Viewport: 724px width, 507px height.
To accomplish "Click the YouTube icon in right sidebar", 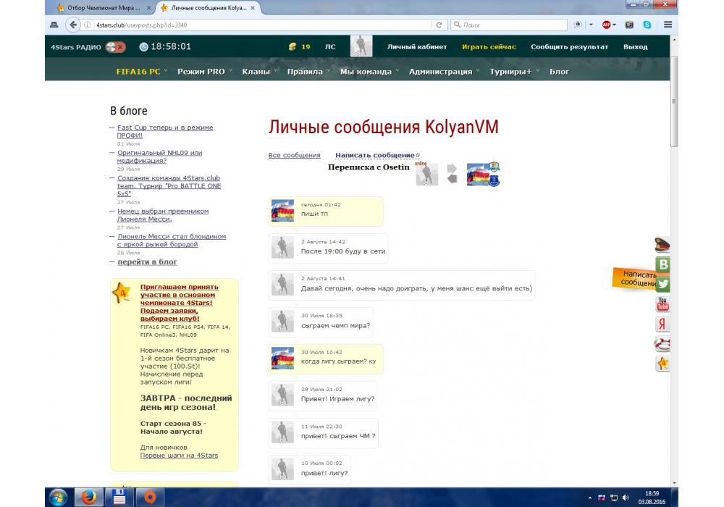I will click(x=662, y=304).
